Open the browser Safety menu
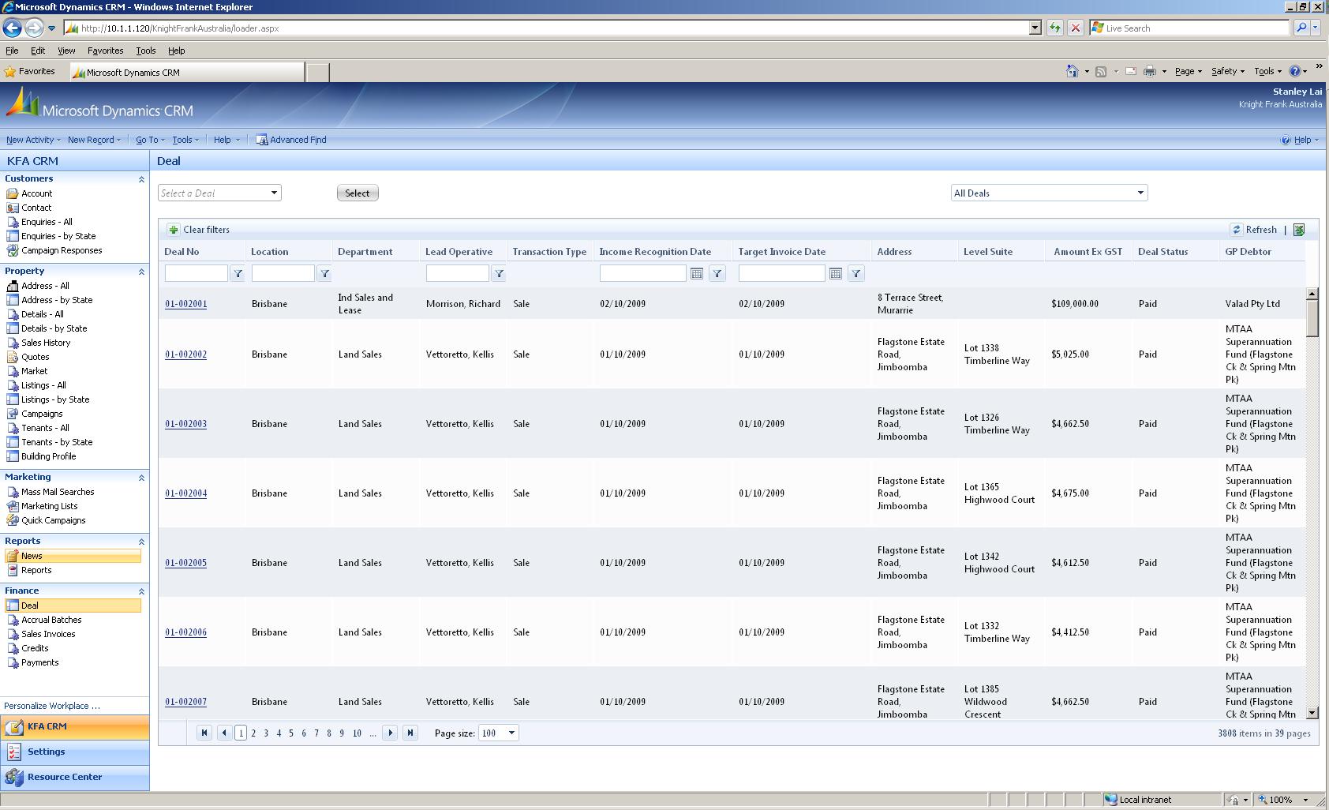Screen dimensions: 1329x810 (1227, 71)
